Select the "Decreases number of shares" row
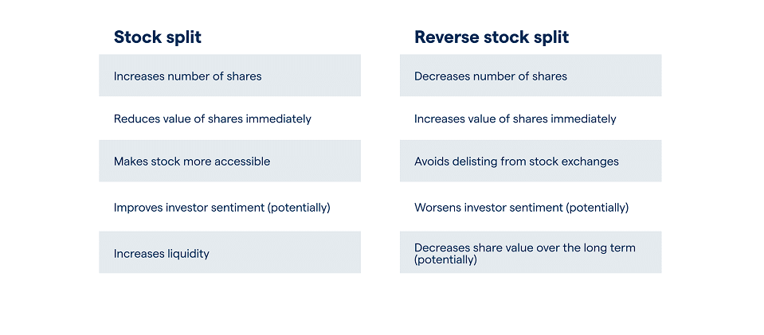The height and width of the screenshot is (335, 764). [x=531, y=76]
